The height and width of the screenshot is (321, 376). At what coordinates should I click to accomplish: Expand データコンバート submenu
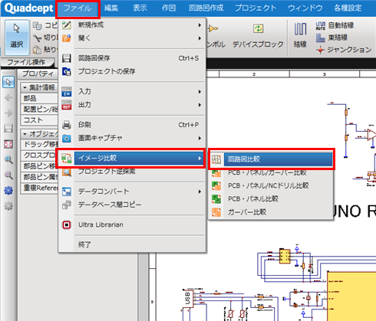(132, 192)
